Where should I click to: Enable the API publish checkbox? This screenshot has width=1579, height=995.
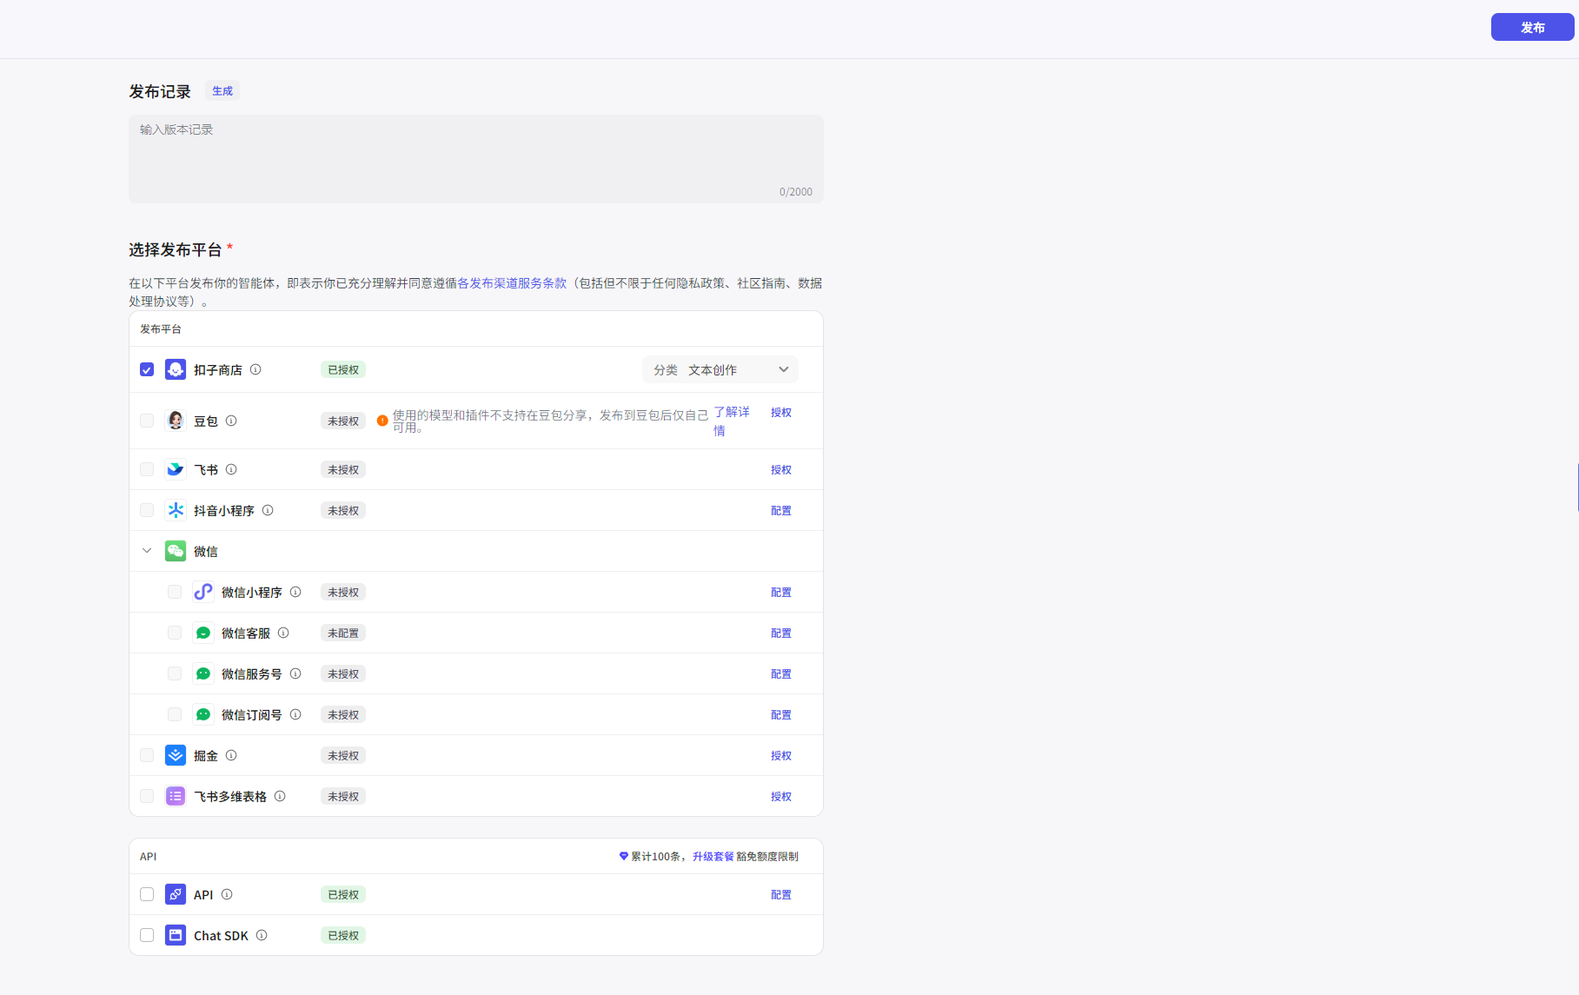coord(147,894)
